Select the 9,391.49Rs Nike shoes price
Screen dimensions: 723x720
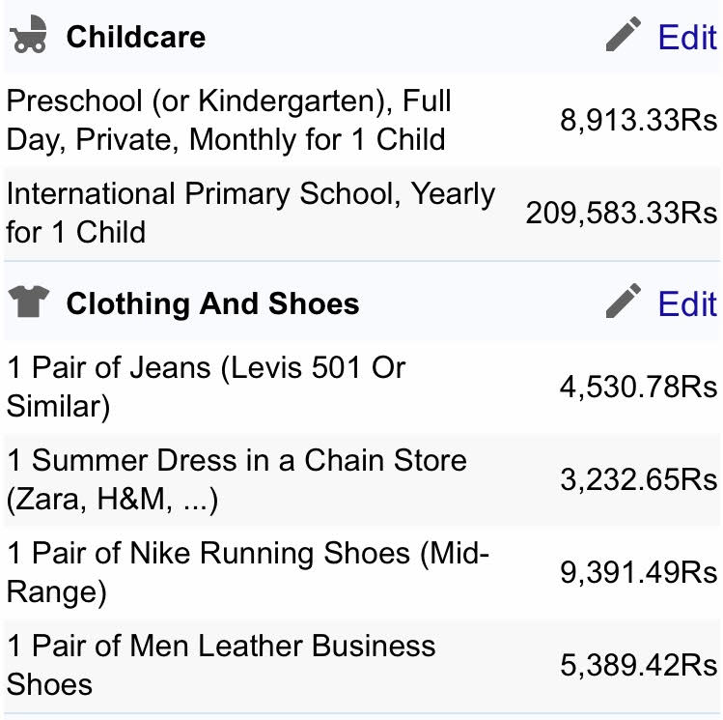pos(638,572)
